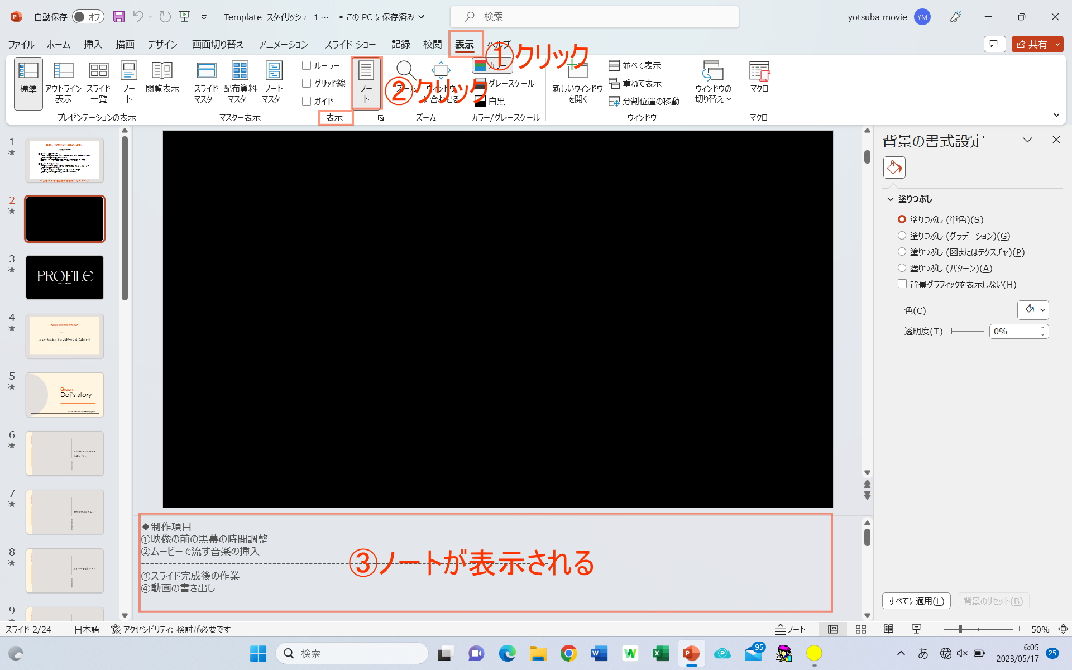Enable the グリッド線 checkbox
This screenshot has height=670, width=1072.
[307, 83]
